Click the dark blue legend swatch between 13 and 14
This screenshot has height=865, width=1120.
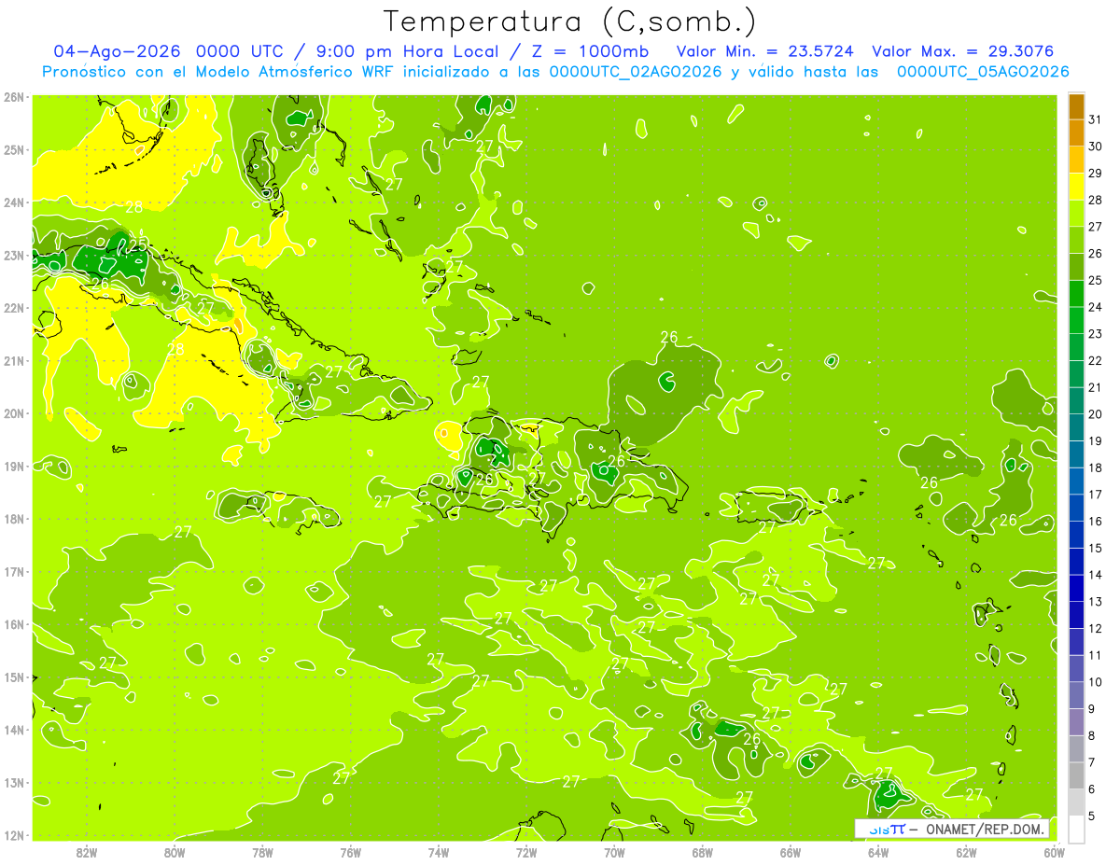coord(1076,588)
